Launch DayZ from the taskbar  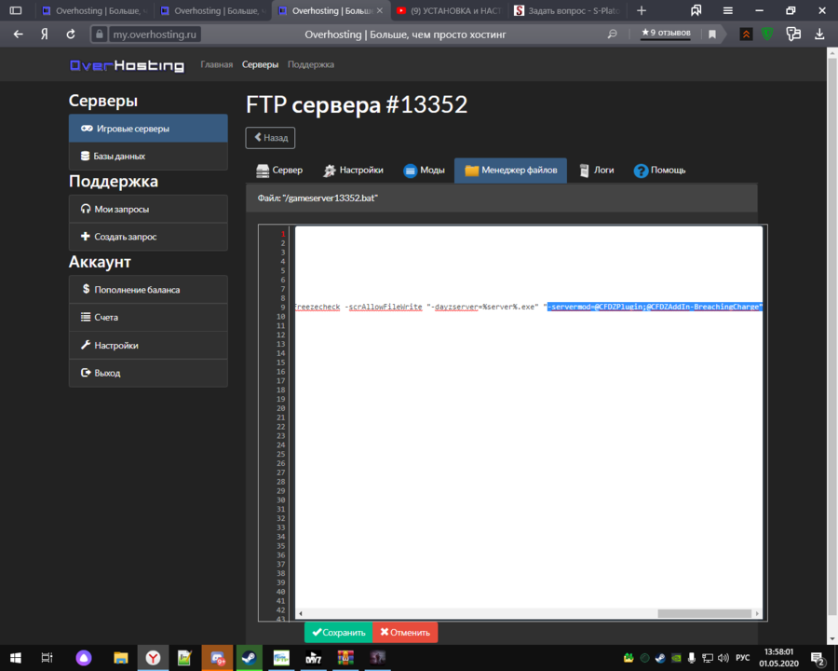pos(313,658)
